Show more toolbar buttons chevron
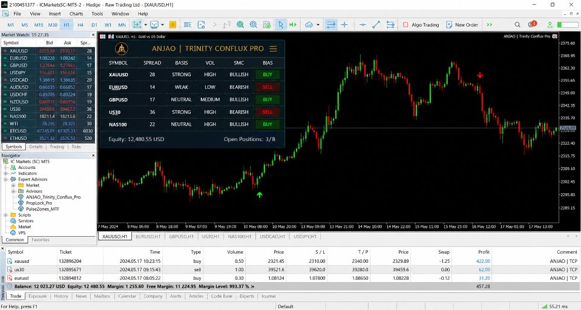 (x=490, y=25)
